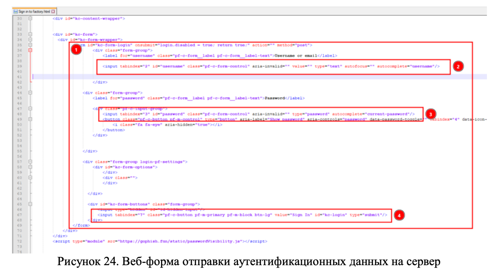Click the "Show password" button tag line
Image resolution: width=500 pixels, height=272 pixels.
(x=295, y=119)
